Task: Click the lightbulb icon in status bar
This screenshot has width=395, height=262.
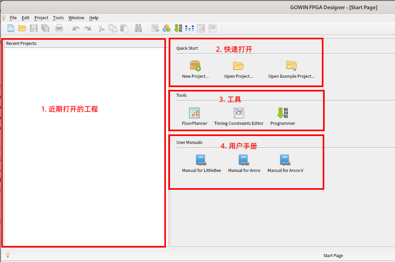Action: pyautogui.click(x=8, y=255)
